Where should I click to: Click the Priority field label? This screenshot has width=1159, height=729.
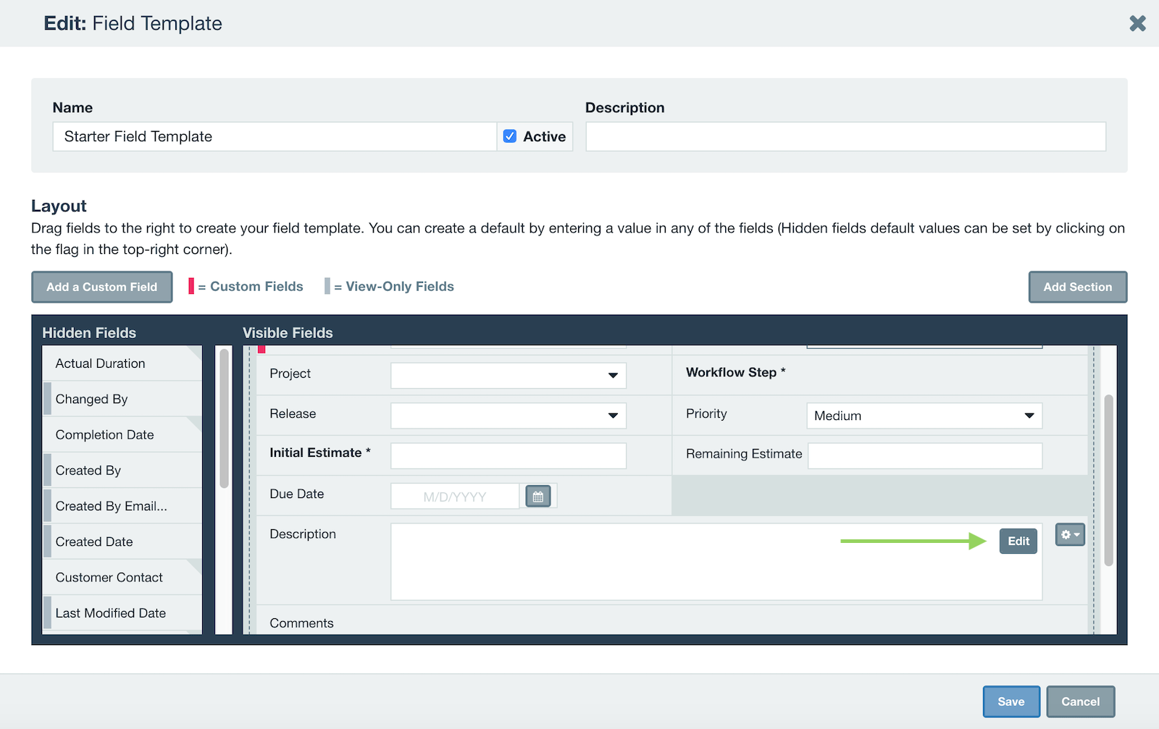pyautogui.click(x=706, y=413)
